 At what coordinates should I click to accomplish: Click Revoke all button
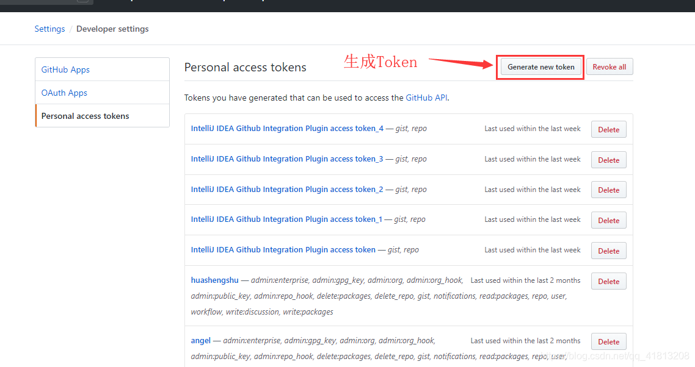tap(609, 67)
